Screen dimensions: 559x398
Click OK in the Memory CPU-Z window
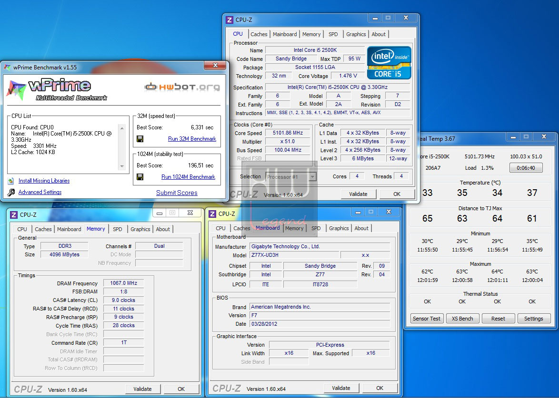click(181, 389)
